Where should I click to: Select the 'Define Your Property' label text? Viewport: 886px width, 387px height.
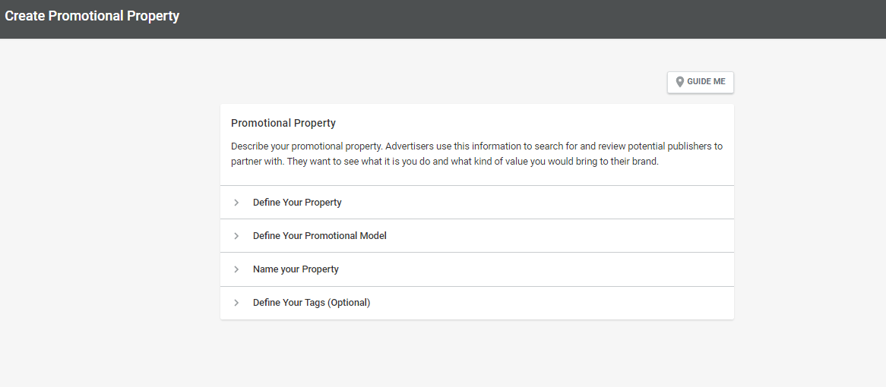pyautogui.click(x=297, y=203)
